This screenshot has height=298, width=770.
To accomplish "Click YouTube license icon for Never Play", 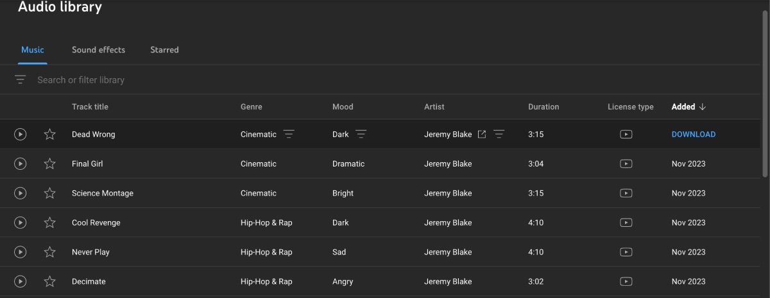I will [626, 252].
